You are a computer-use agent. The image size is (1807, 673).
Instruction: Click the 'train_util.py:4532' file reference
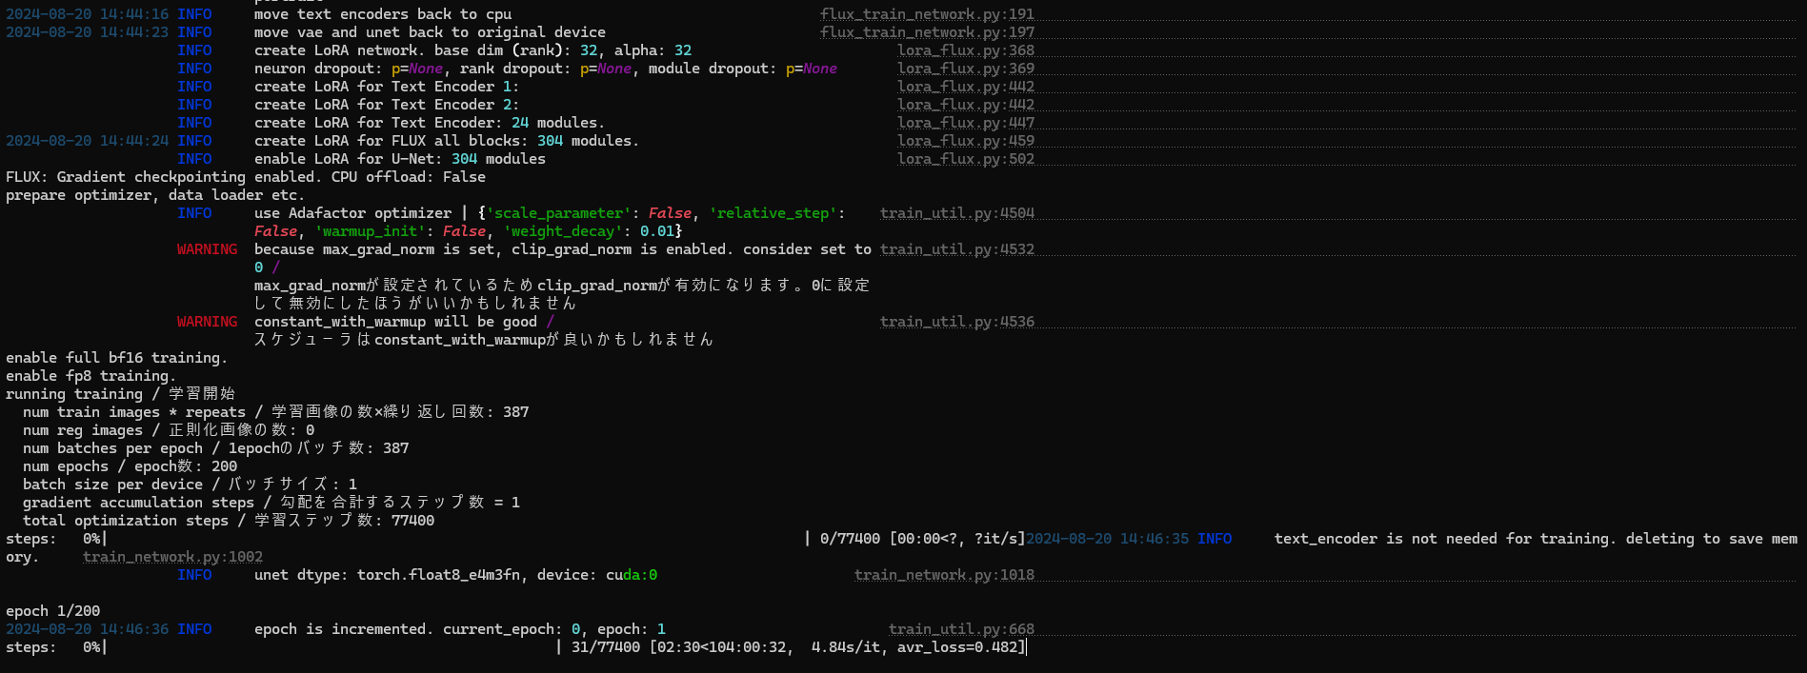pyautogui.click(x=957, y=249)
